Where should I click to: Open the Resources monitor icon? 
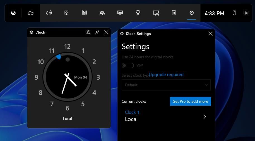(x=120, y=13)
